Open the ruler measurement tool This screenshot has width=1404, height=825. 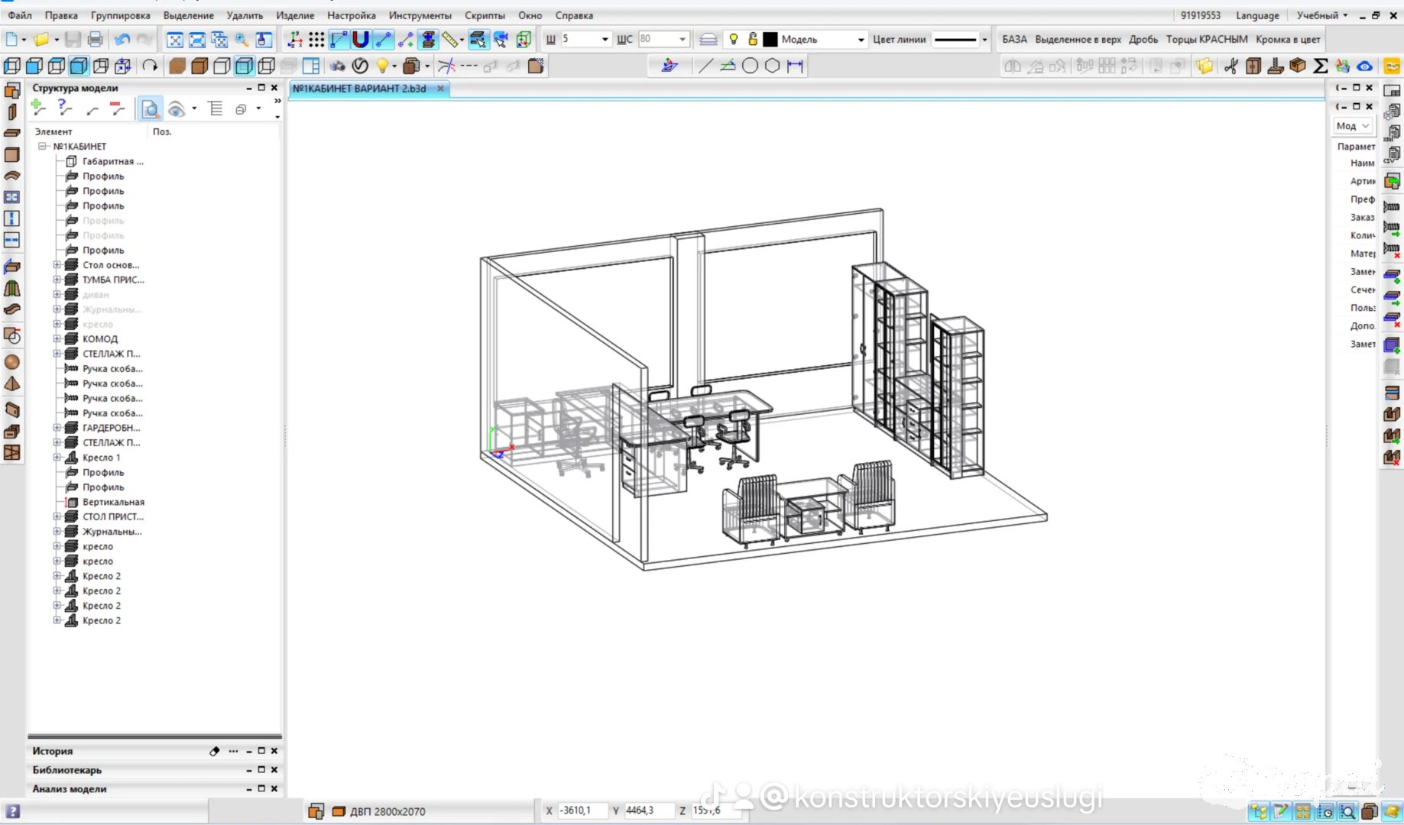pos(451,39)
